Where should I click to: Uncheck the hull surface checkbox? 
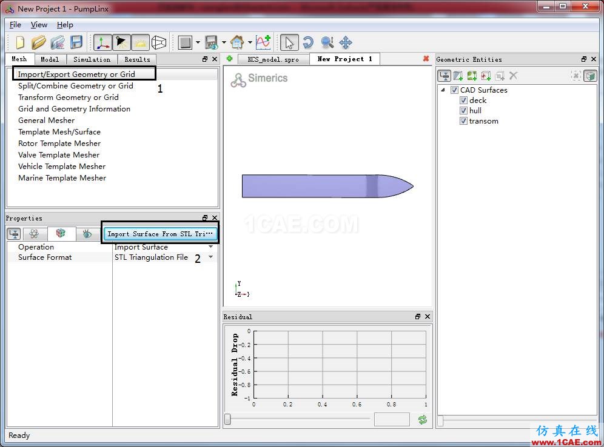pyautogui.click(x=464, y=111)
